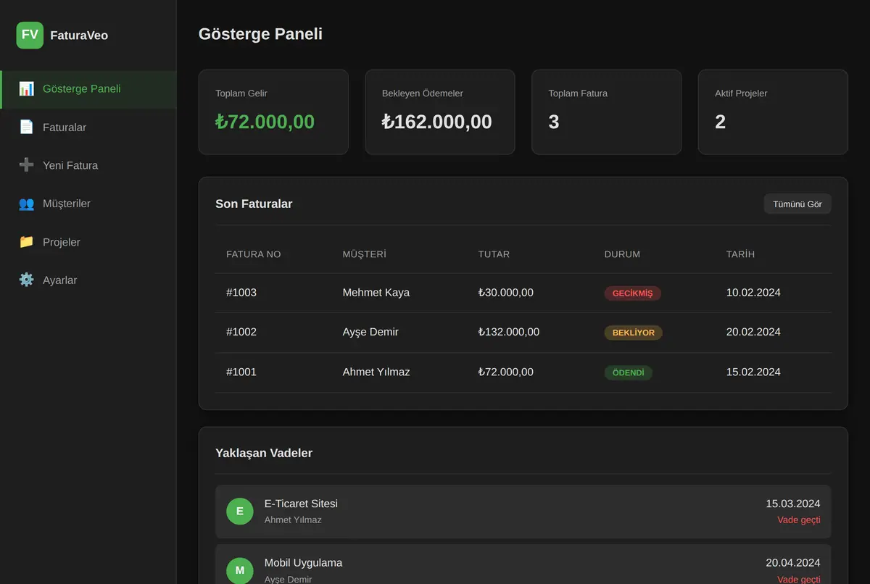Click the TUTAR column header
The image size is (870, 584).
click(494, 254)
